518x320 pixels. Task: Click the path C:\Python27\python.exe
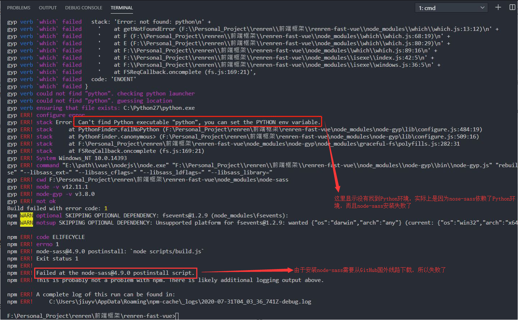pos(159,108)
